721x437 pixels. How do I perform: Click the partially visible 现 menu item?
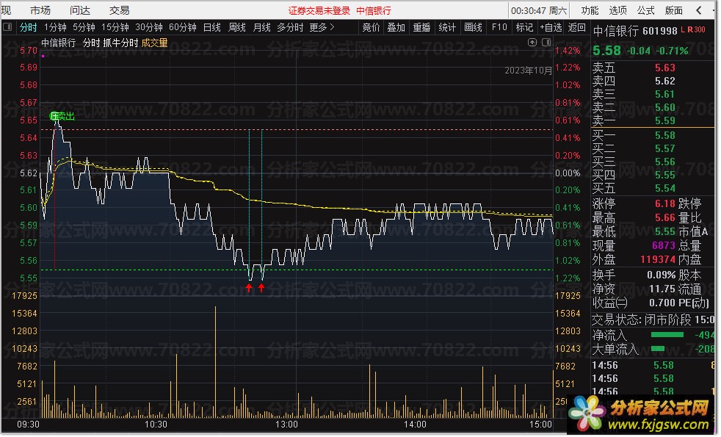coord(7,10)
